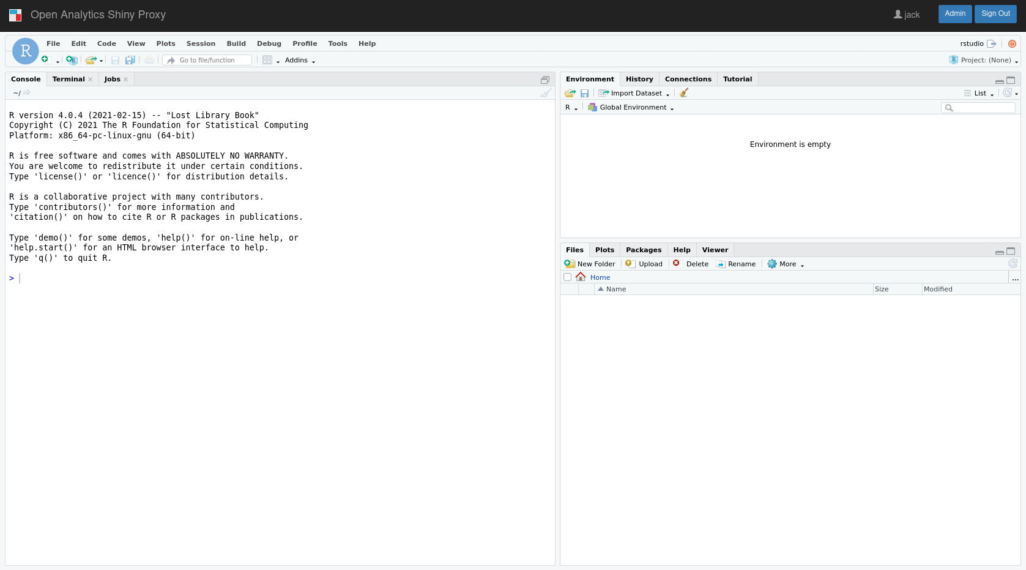Click the workspace panes grid icon
The height and width of the screenshot is (570, 1026).
point(267,60)
